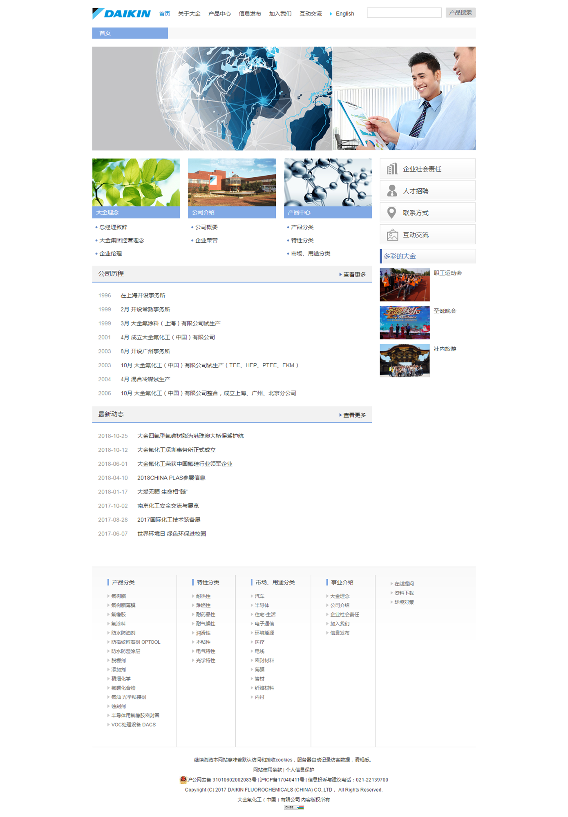
Task: Open the 职工运动会 photo thumbnail
Action: [405, 285]
